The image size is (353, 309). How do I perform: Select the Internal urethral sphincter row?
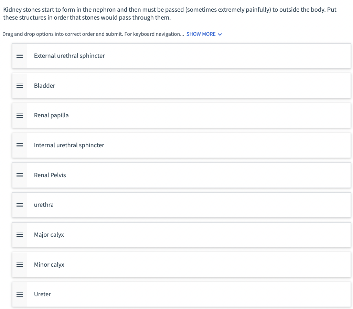[181, 145]
